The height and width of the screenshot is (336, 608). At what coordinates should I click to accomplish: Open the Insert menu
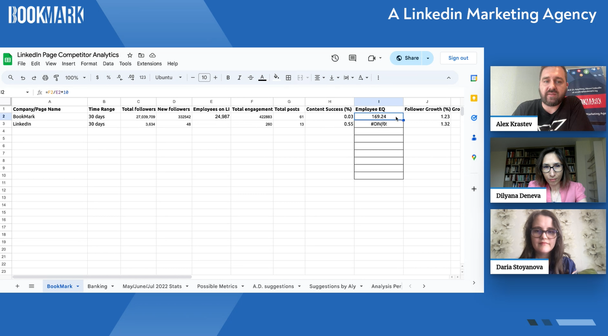point(68,64)
